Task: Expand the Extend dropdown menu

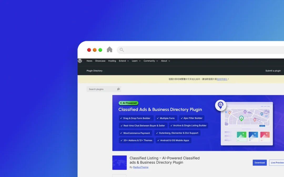Action: pos(124,61)
